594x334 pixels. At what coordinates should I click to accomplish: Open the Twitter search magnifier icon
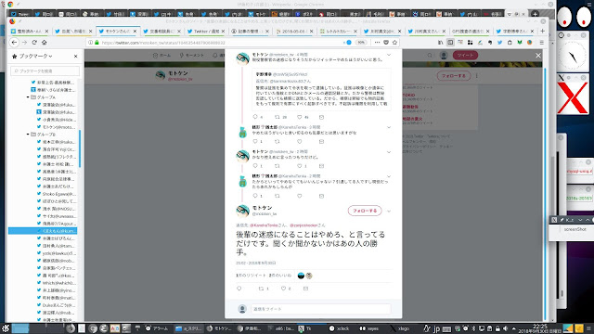[x=430, y=56]
